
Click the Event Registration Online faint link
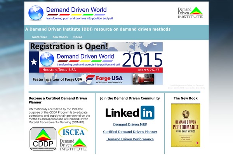pos(186,87)
